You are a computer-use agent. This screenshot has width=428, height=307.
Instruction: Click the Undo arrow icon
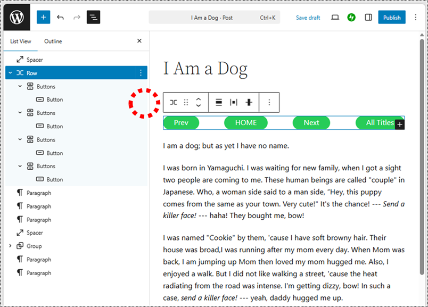coord(60,17)
